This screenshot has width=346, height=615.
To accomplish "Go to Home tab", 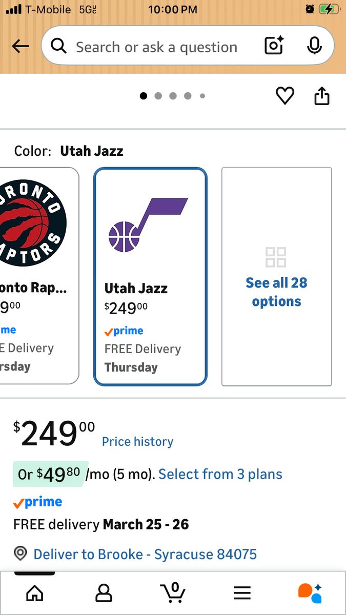I will [x=35, y=593].
